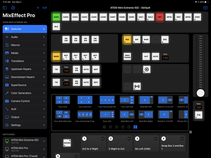Toggle PREV TRANS preview transition
The height and width of the screenshot is (158, 211).
click(127, 56)
